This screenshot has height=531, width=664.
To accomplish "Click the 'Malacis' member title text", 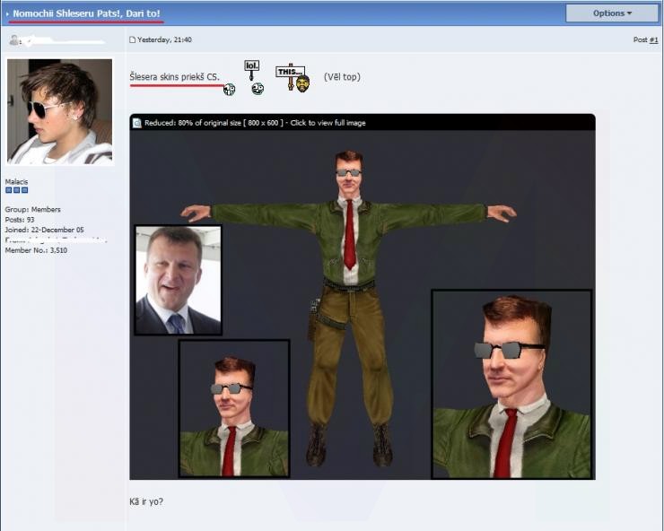I will click(x=16, y=181).
